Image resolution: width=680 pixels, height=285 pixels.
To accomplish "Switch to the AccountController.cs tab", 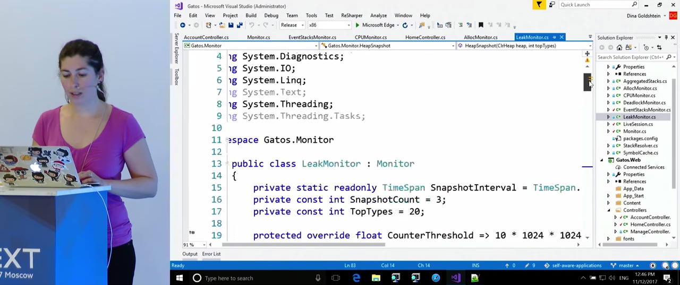I will 206,37.
